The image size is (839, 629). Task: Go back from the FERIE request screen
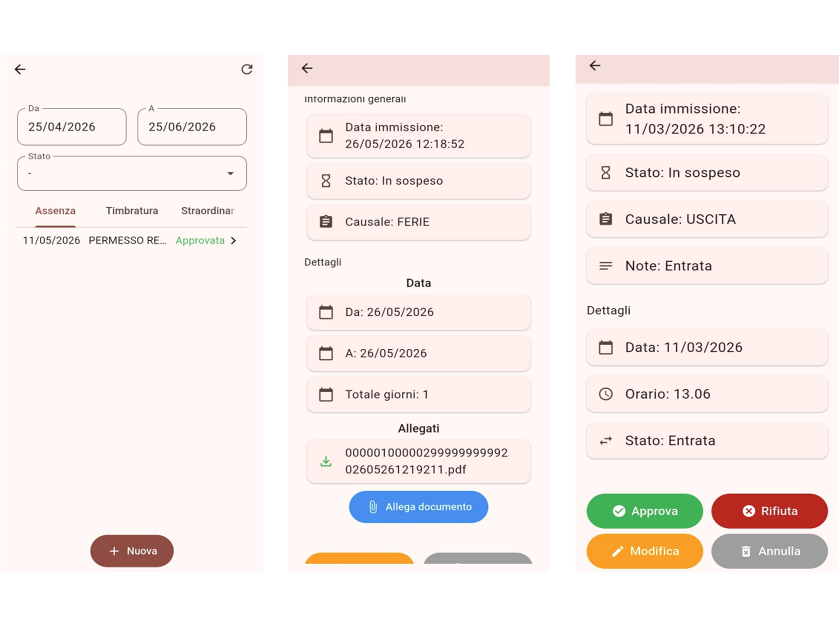point(307,68)
